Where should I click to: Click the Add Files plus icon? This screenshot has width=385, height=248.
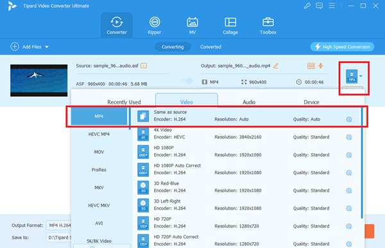pyautogui.click(x=15, y=47)
